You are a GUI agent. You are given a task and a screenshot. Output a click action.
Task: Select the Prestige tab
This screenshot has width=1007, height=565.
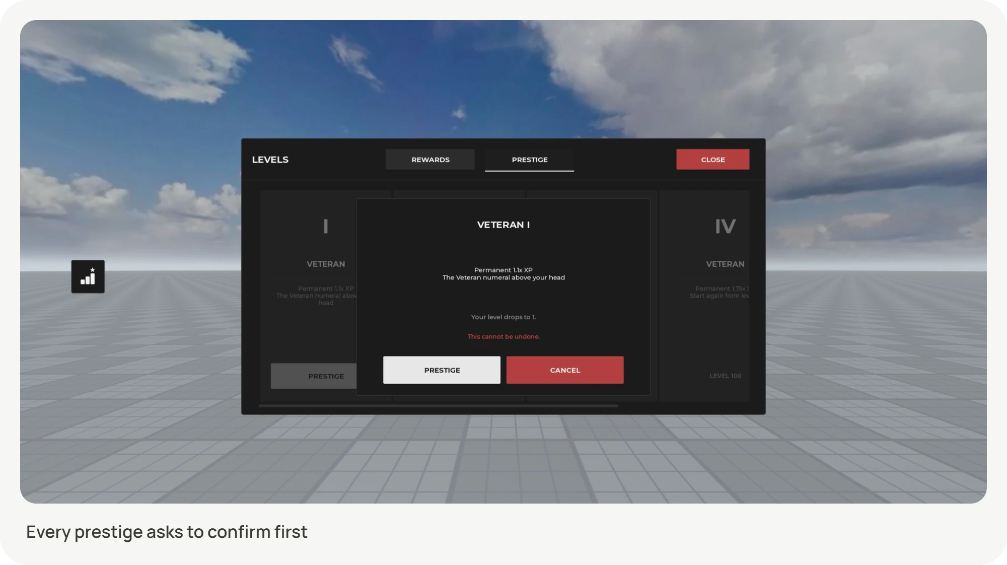point(529,160)
